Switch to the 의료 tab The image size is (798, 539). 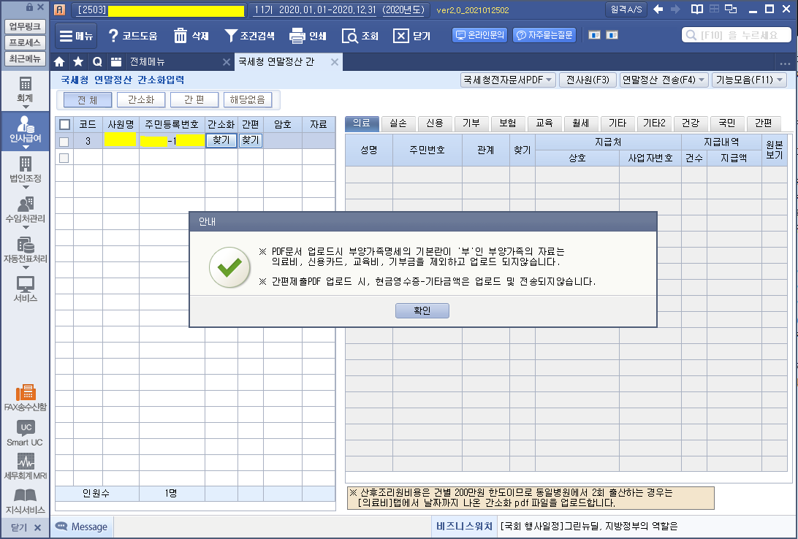tap(361, 123)
